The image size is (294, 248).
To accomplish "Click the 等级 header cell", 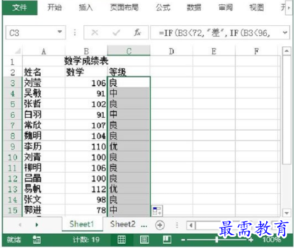I will click(x=129, y=72).
